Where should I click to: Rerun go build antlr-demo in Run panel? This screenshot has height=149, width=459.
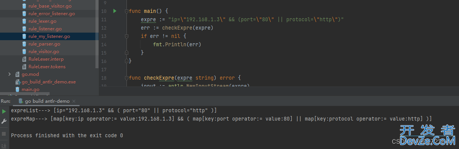click(x=4, y=111)
